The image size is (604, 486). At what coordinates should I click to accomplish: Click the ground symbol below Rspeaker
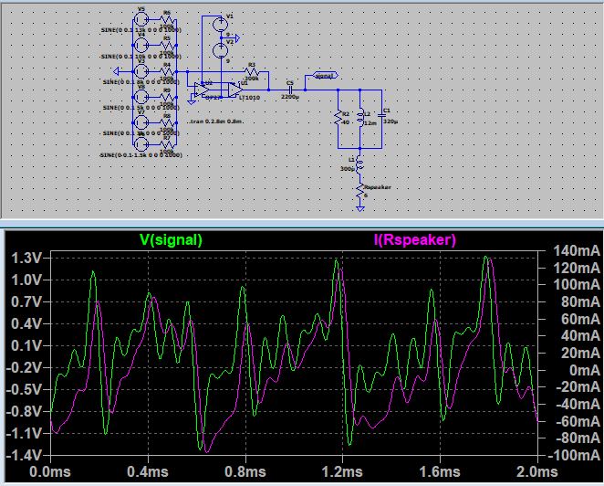coord(359,208)
